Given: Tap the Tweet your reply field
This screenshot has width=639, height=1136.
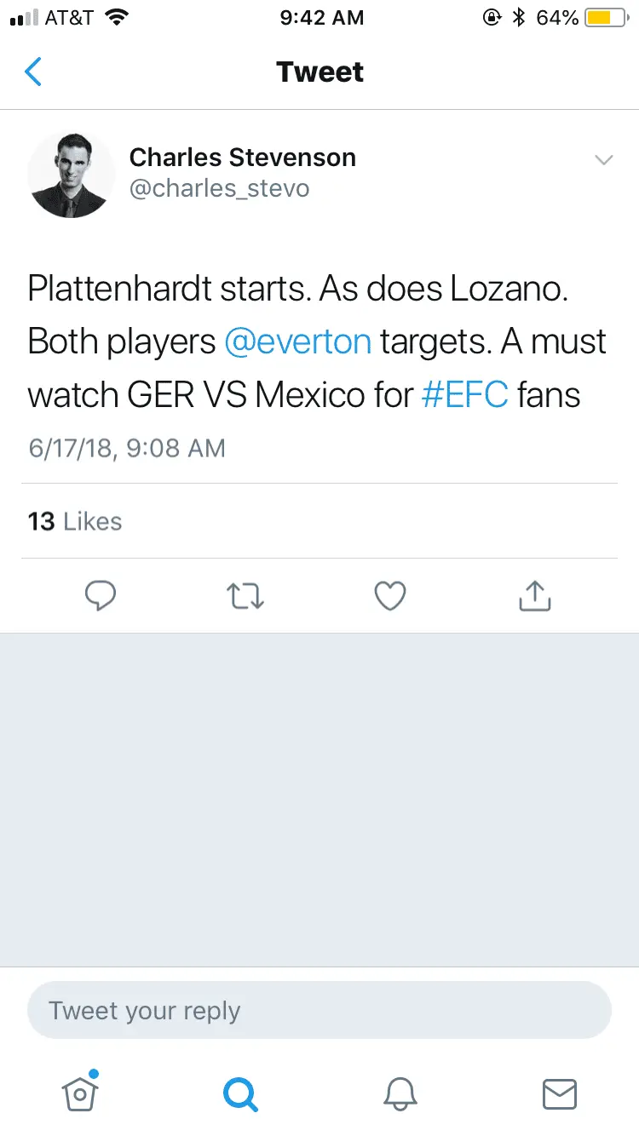Looking at the screenshot, I should coord(319,1011).
